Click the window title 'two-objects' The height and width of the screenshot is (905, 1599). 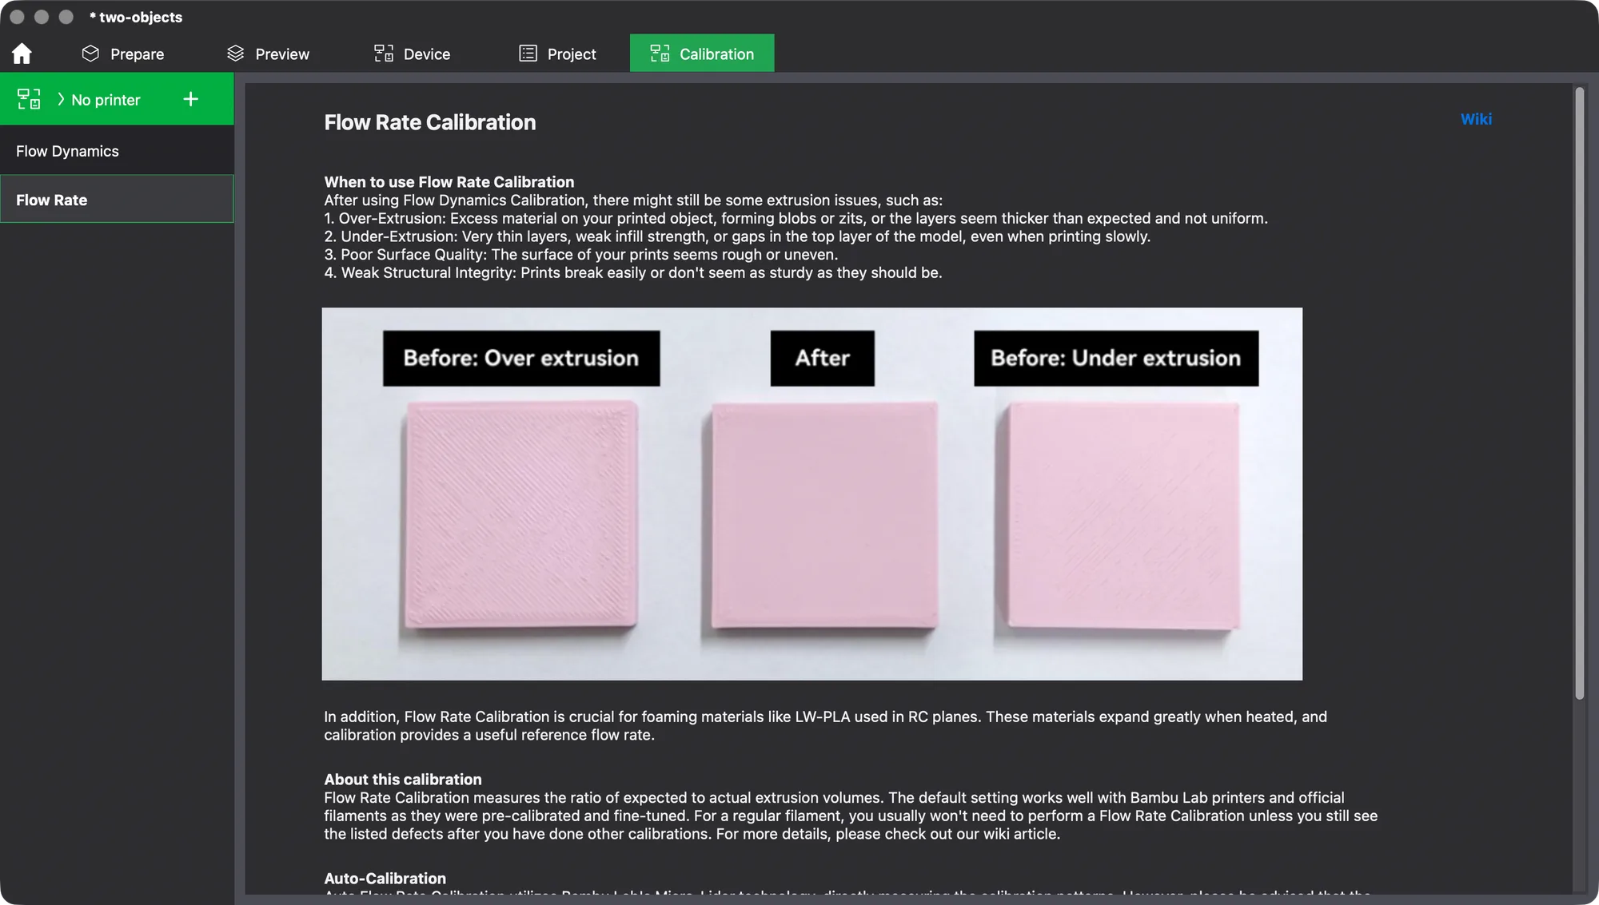(136, 17)
